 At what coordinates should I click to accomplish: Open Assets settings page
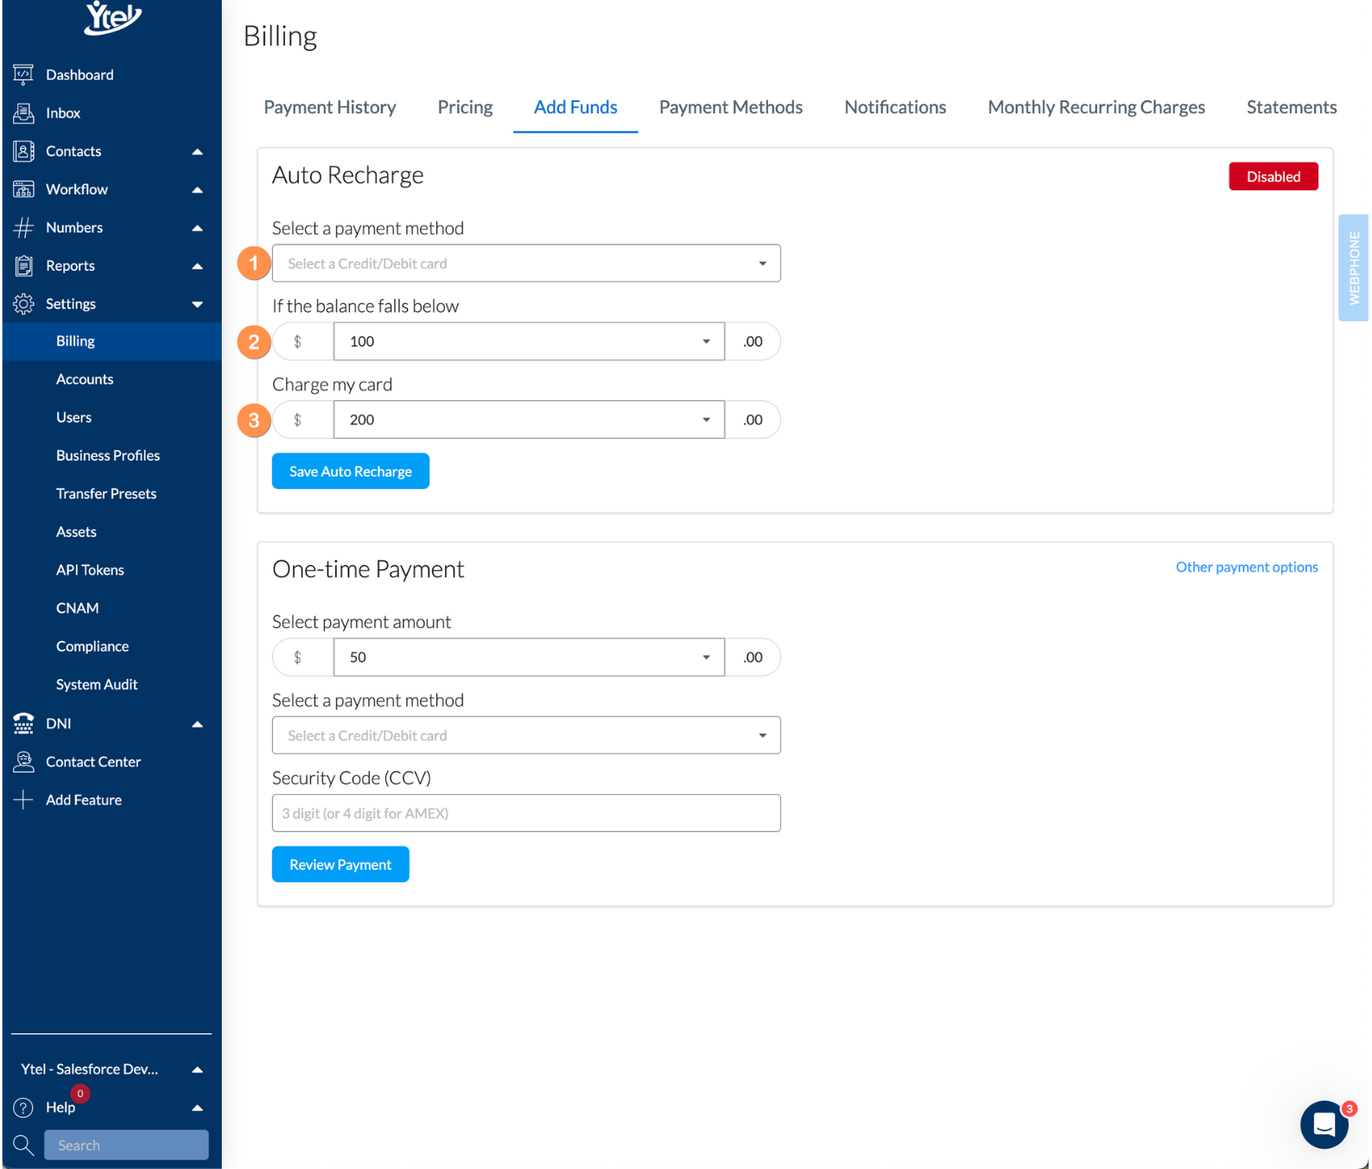tap(76, 532)
